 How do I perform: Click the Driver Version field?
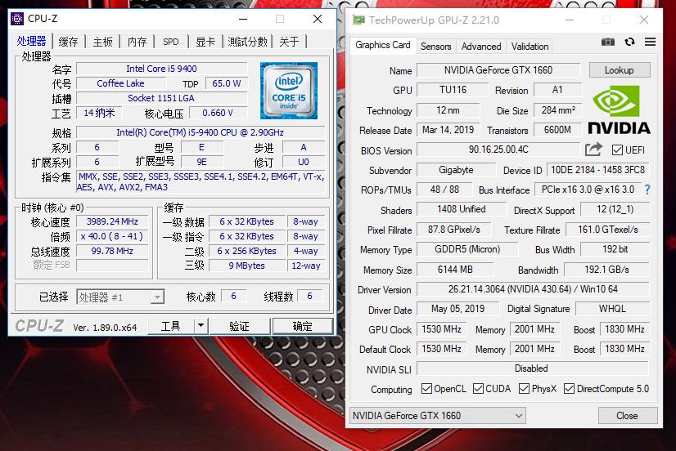pos(533,288)
